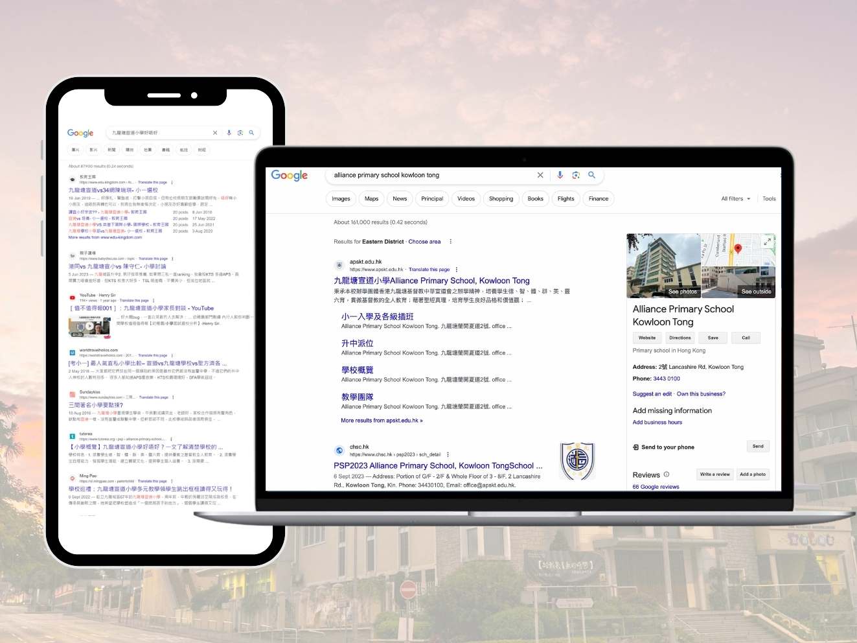Screen dimensions: 857x643
Task: Switch to the News tab
Action: click(x=400, y=199)
